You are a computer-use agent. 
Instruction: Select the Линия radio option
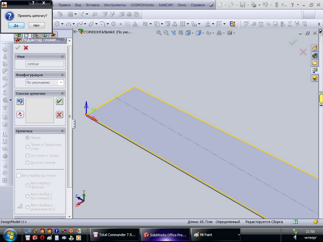[x=27, y=138]
